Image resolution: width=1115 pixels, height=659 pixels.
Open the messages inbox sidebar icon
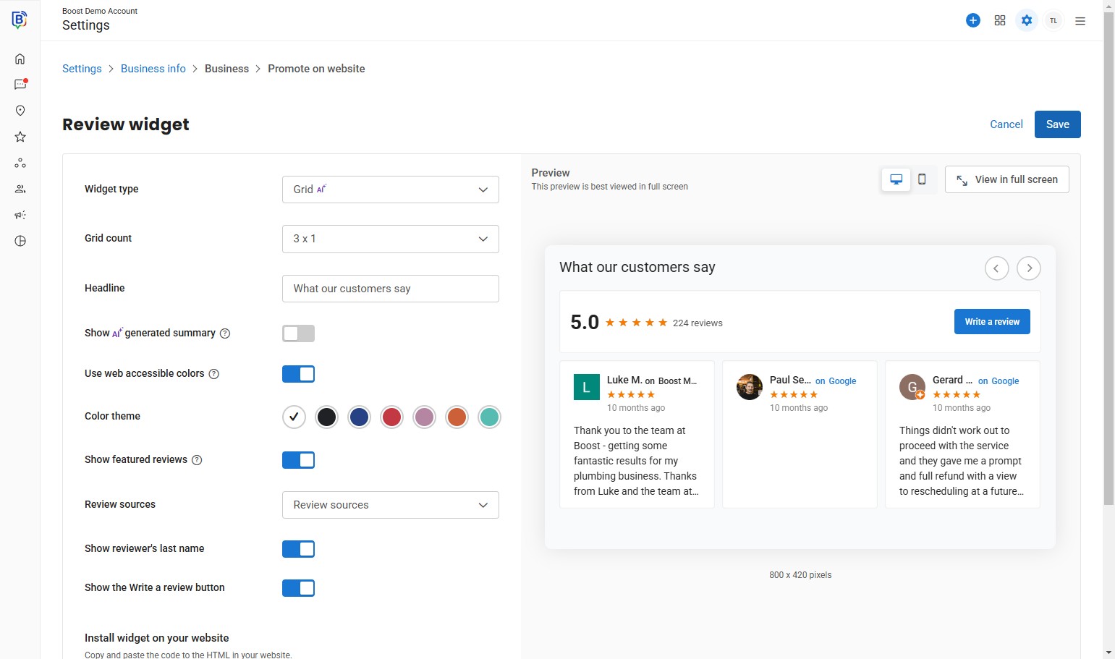(20, 85)
